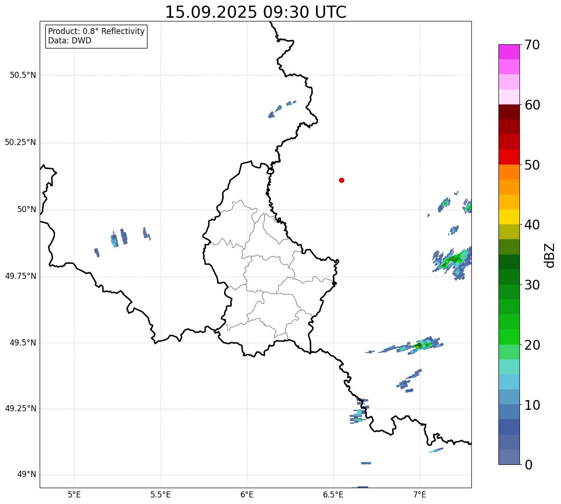Click the 49.75°N latitude label
The width and height of the screenshot is (561, 504).
click(20, 276)
